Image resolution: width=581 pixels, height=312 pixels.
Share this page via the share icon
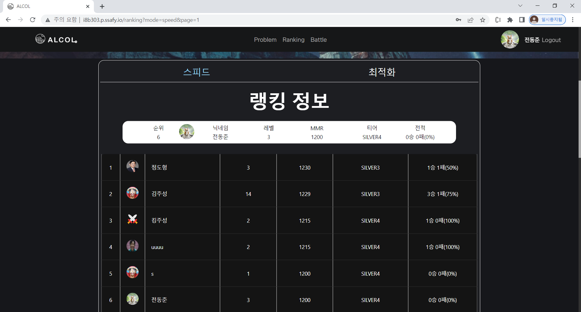pyautogui.click(x=471, y=20)
